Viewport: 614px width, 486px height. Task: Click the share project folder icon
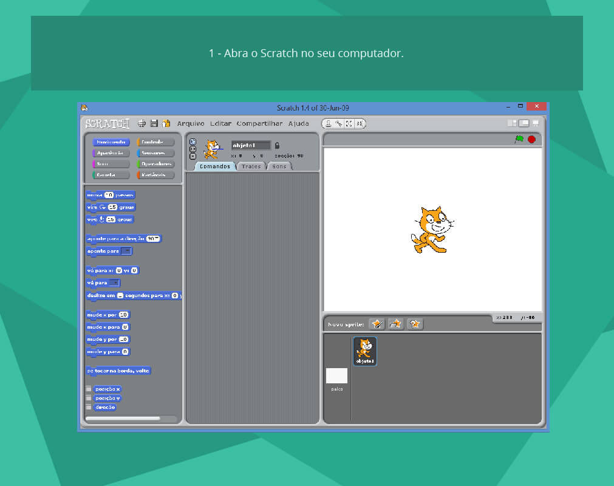click(166, 124)
